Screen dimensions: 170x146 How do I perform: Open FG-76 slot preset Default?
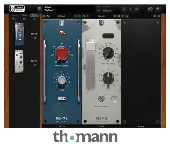coord(101,16)
